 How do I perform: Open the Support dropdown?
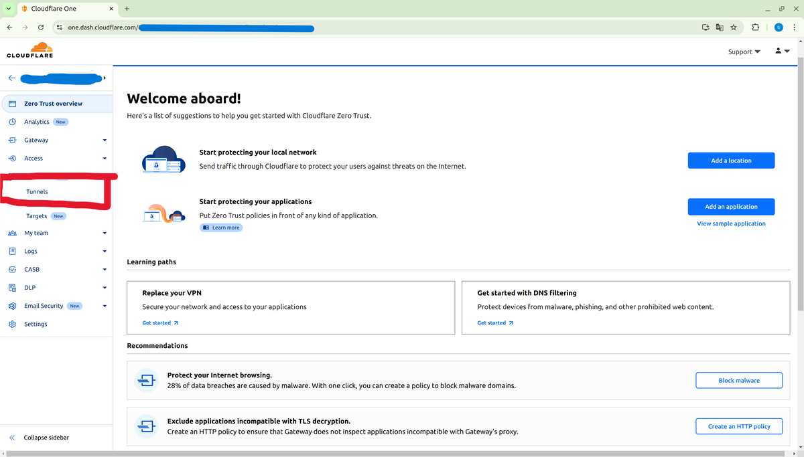tap(744, 52)
